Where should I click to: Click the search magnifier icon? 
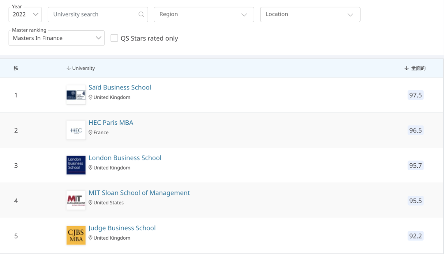pos(141,14)
